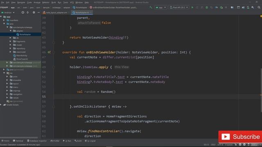
Task: Open the Refactor menu
Action: click(45, 2)
